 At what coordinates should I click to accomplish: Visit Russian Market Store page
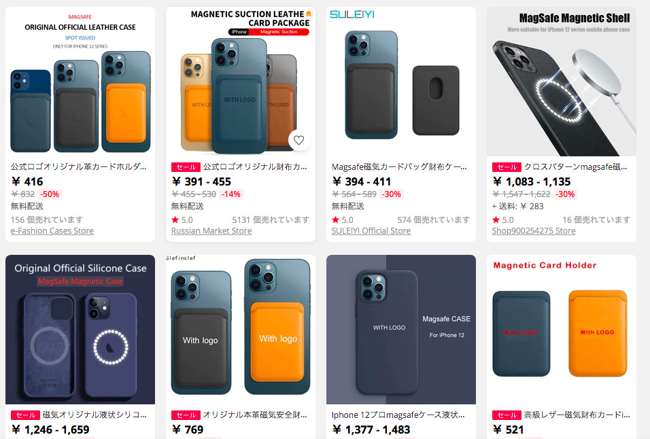click(x=211, y=231)
